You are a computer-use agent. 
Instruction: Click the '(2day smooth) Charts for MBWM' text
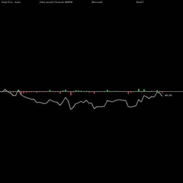click(x=56, y=2)
